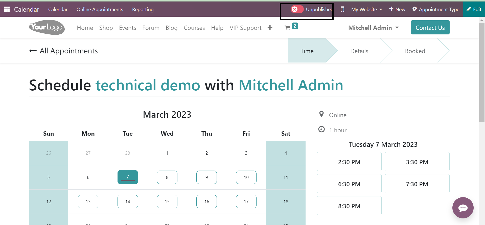Click the YourLogo site logo
Viewport: 485px width, 225px height.
coord(47,27)
